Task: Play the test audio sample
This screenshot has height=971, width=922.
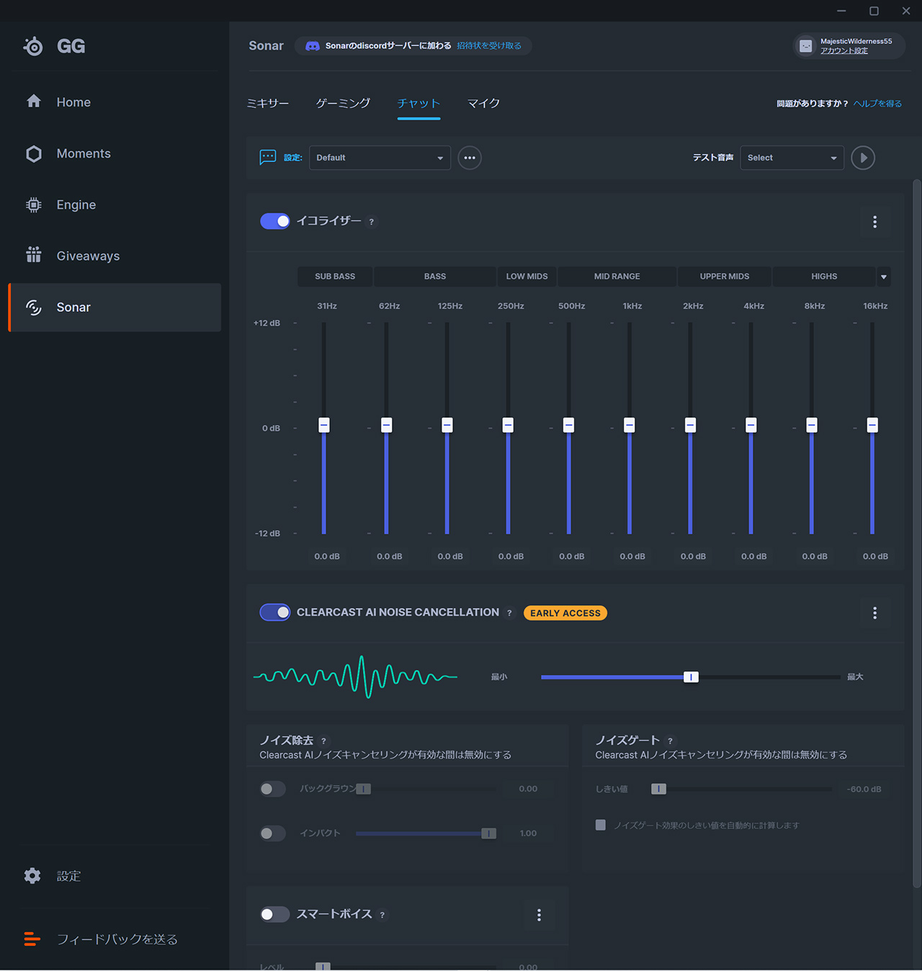Action: [x=863, y=158]
